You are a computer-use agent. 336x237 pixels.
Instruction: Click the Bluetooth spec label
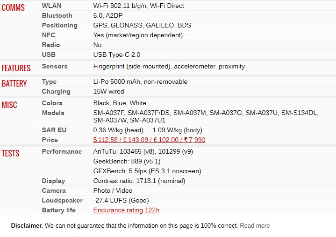57,15
